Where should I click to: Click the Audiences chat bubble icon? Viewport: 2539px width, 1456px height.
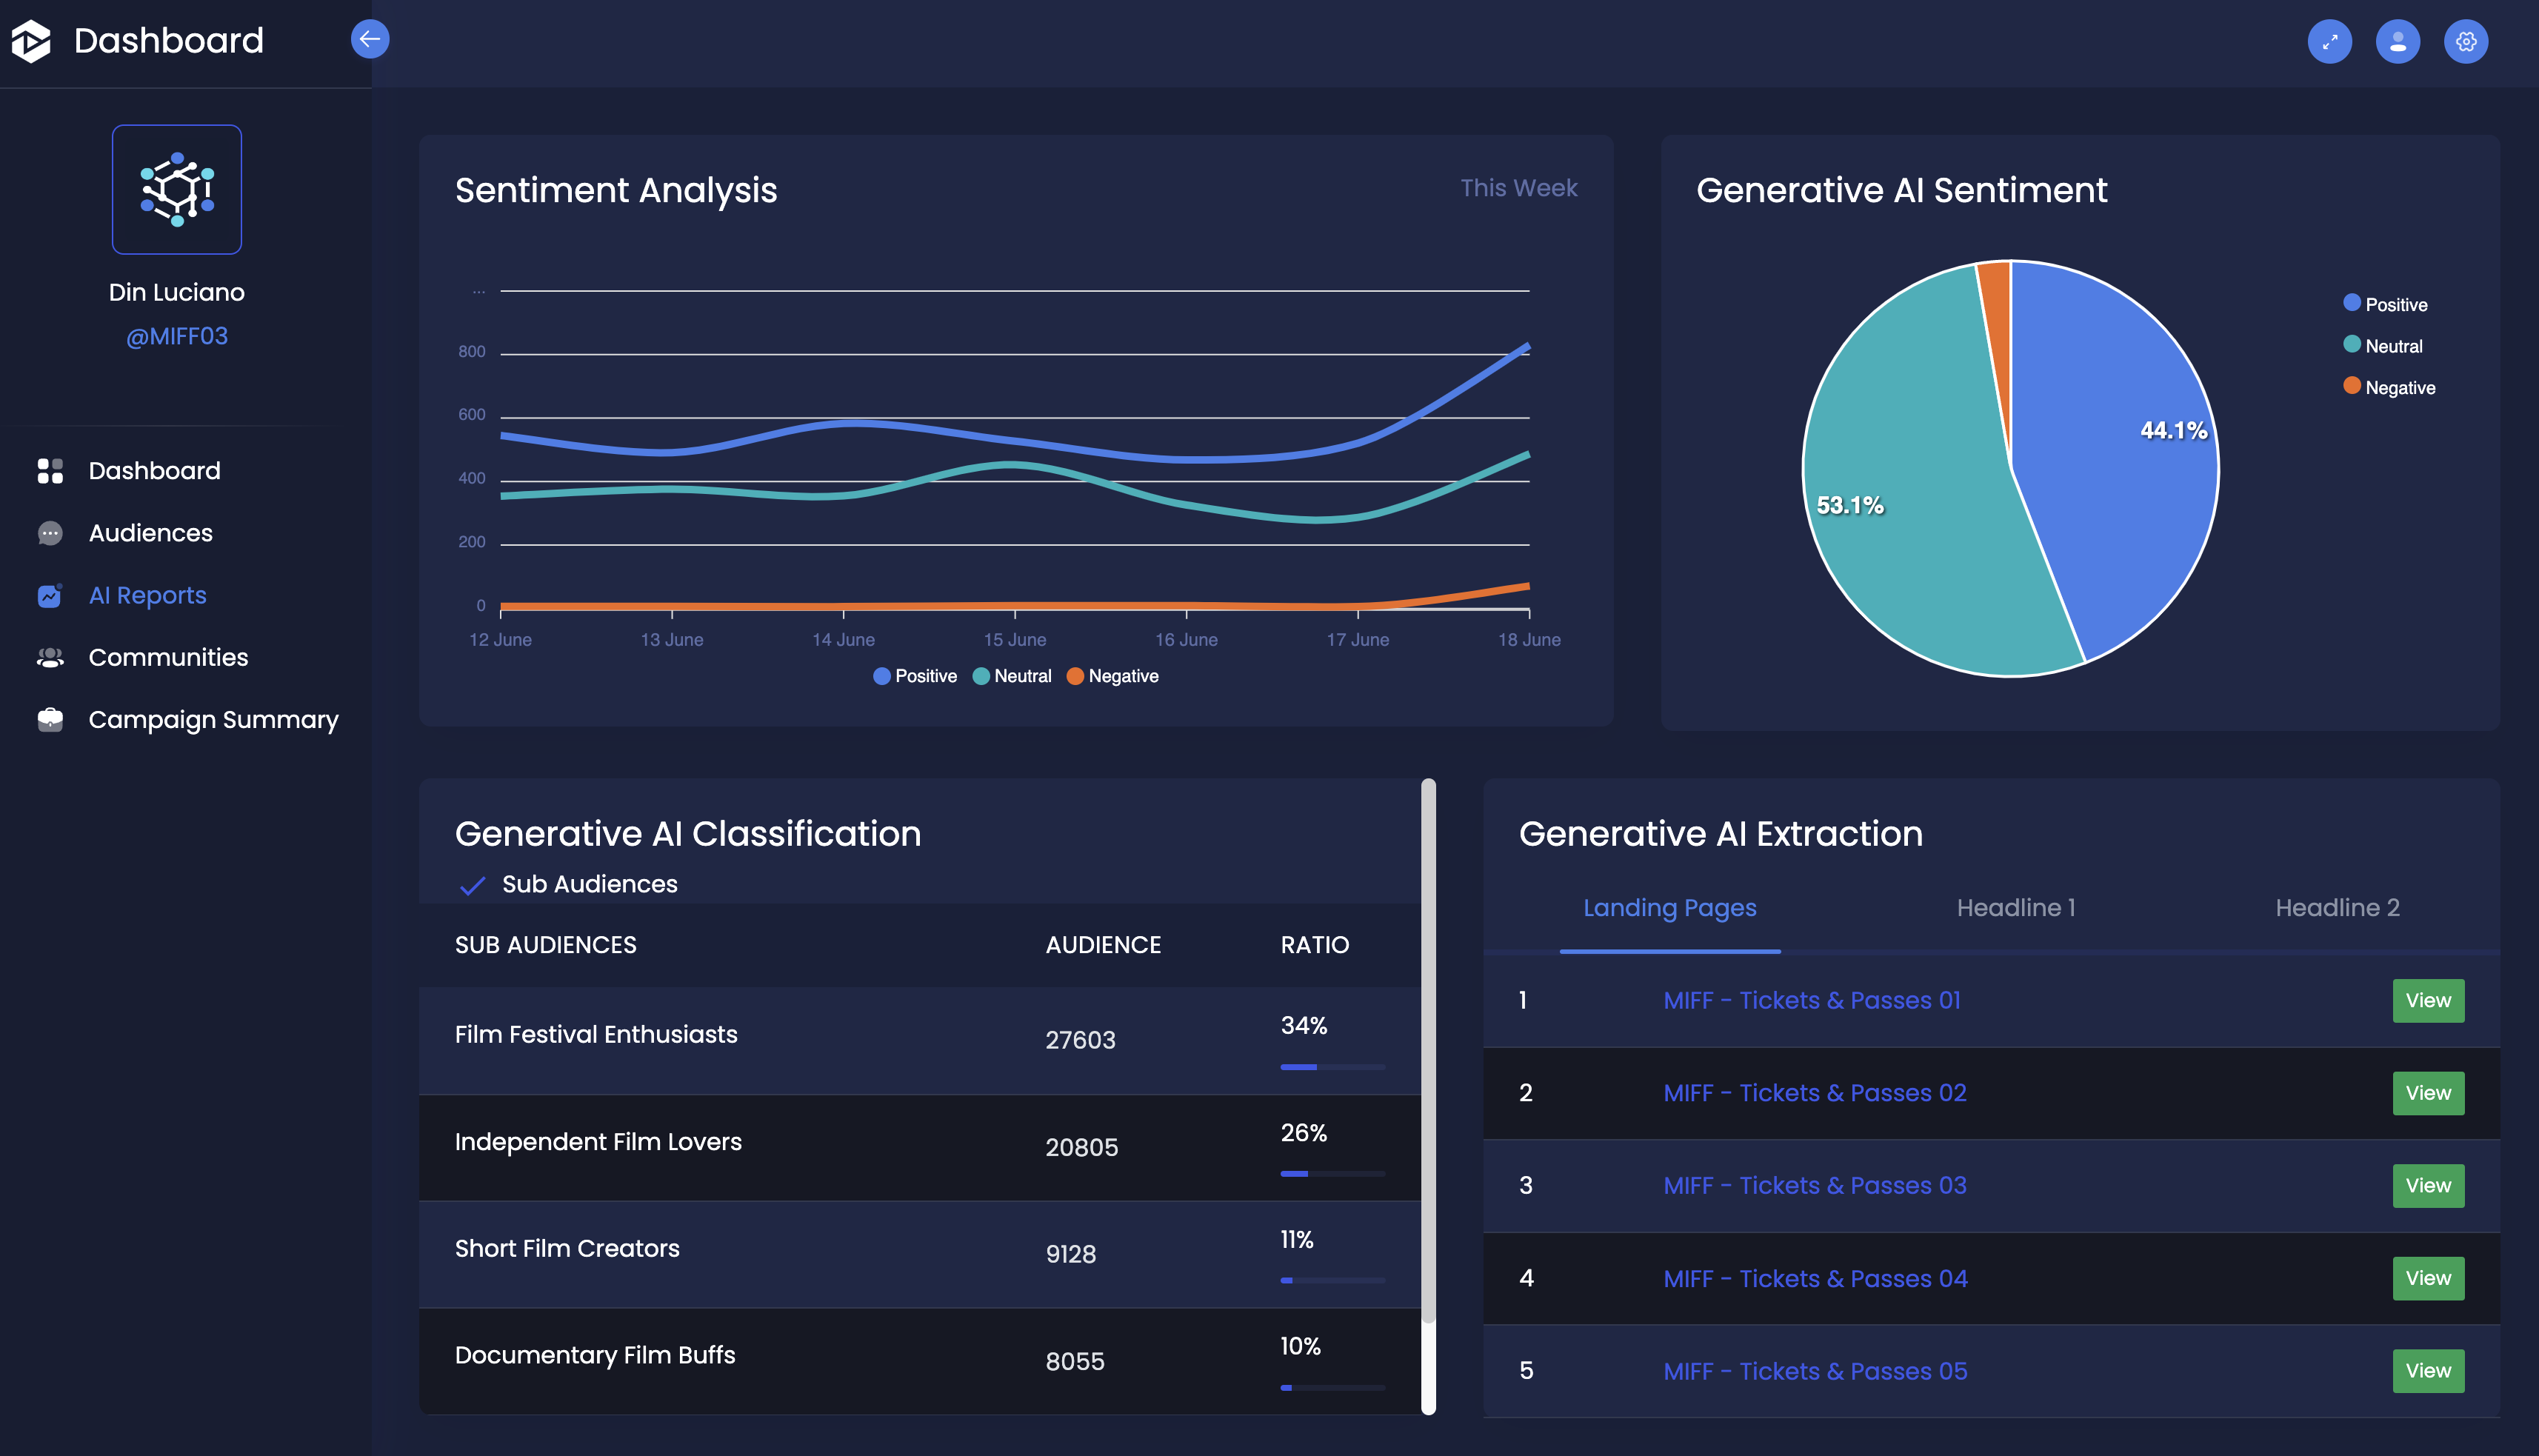[x=50, y=533]
